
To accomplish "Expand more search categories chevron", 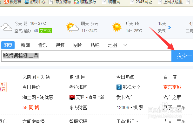I will click(x=125, y=45).
